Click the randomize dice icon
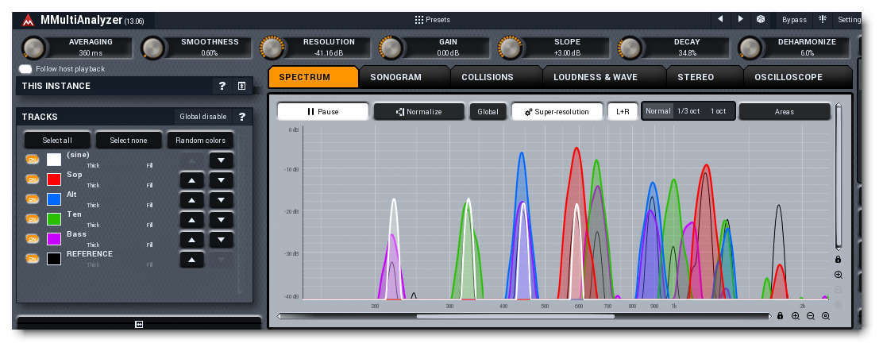 click(761, 19)
